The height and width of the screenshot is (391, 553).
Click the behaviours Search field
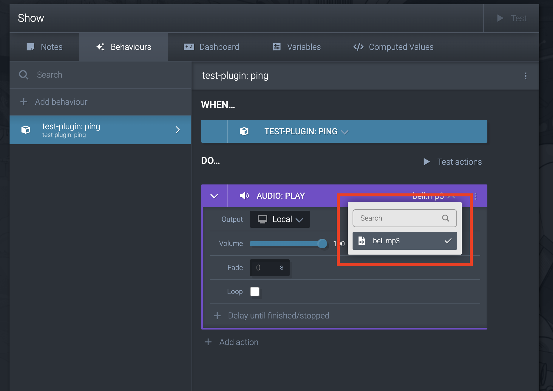coord(100,75)
